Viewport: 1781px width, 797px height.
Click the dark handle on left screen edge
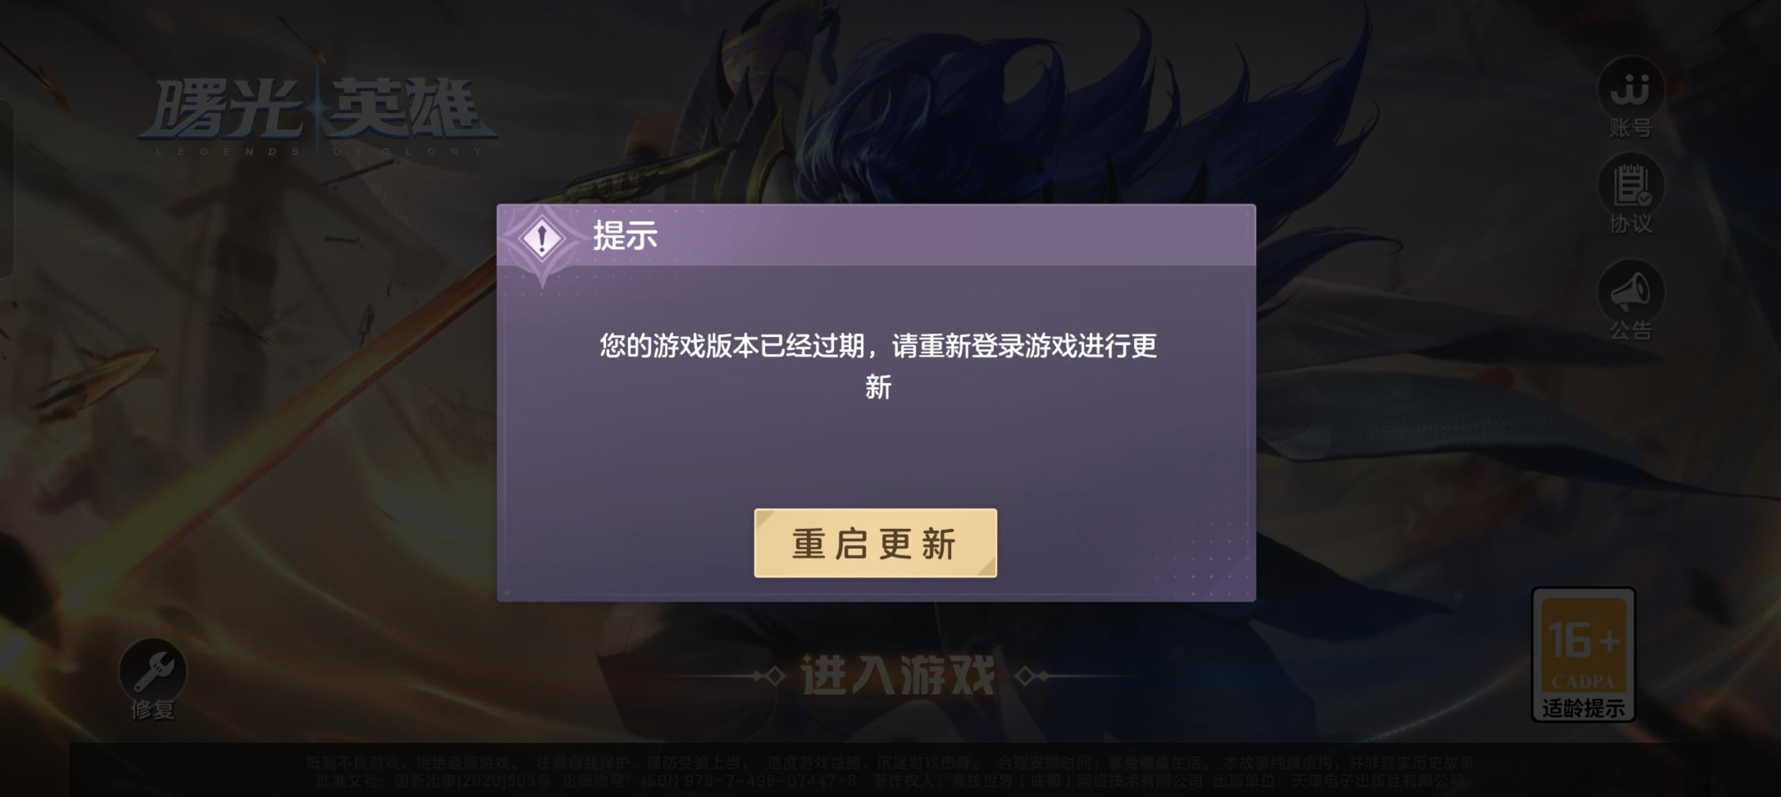[6, 189]
